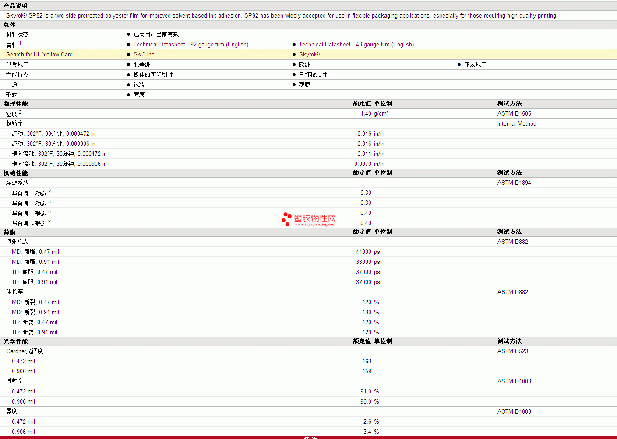Click the 光学性能 section header

point(15,341)
